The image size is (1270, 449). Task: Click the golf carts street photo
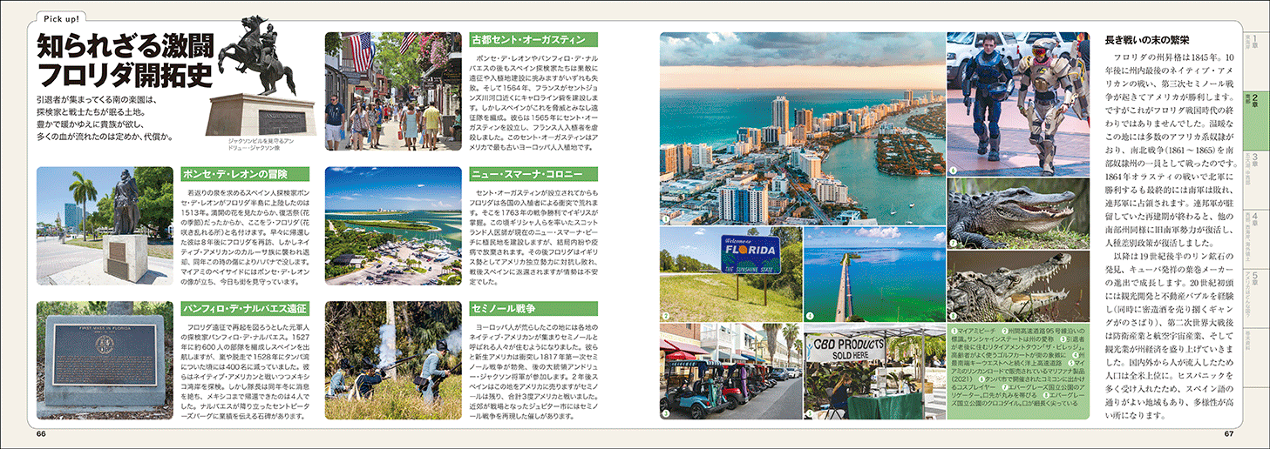(730, 372)
